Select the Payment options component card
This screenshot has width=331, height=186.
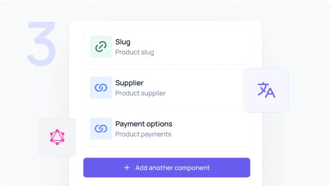(167, 128)
